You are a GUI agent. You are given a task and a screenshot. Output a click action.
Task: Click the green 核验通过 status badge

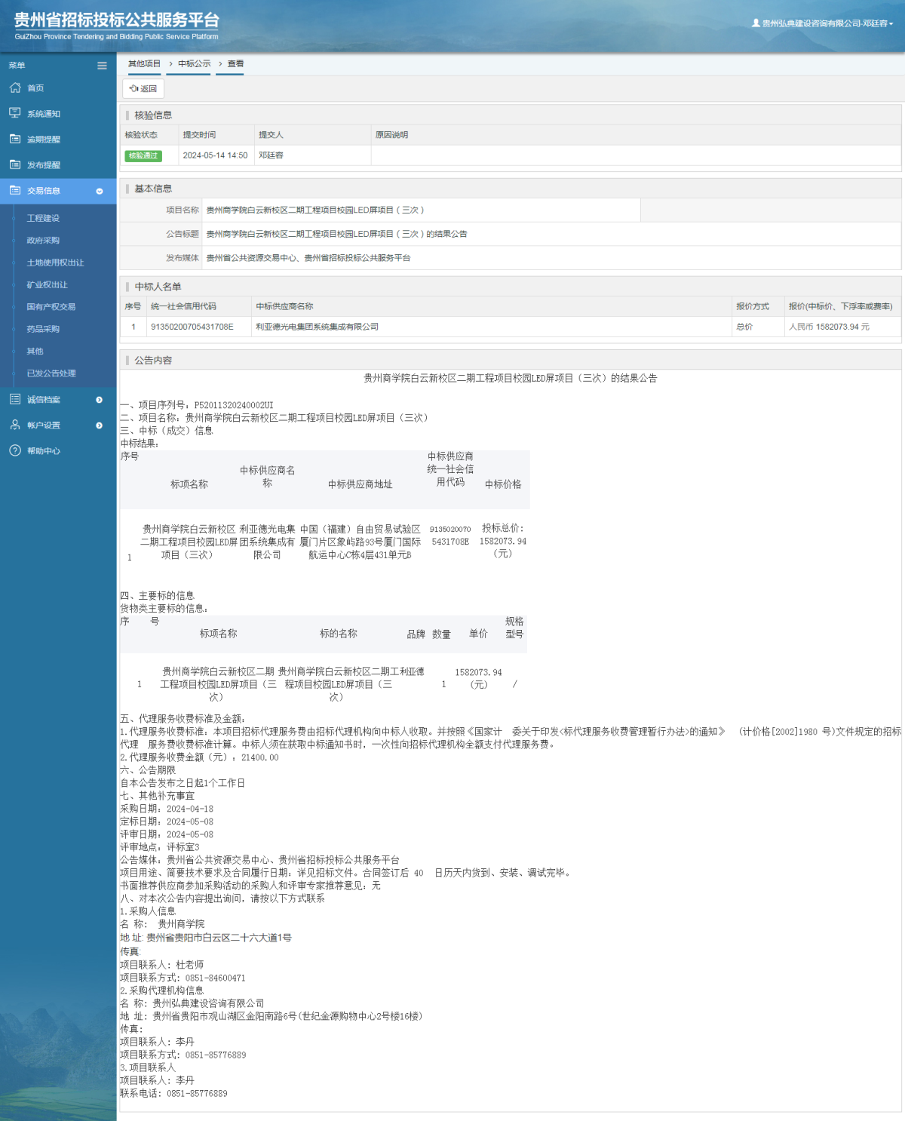pyautogui.click(x=143, y=155)
